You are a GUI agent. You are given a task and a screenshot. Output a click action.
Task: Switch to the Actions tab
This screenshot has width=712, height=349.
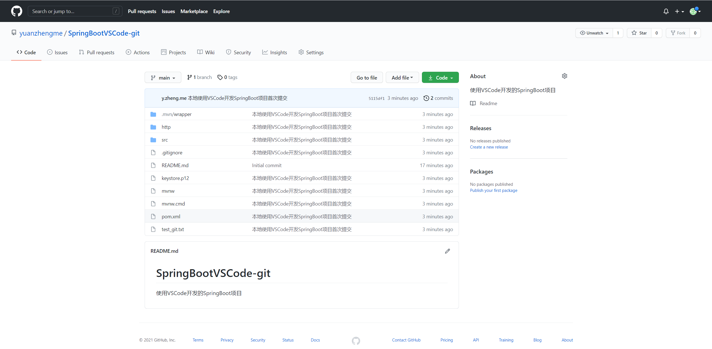pos(138,52)
